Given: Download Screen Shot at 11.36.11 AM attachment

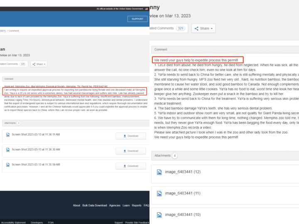Looking at the screenshot, I should click(x=130, y=136).
